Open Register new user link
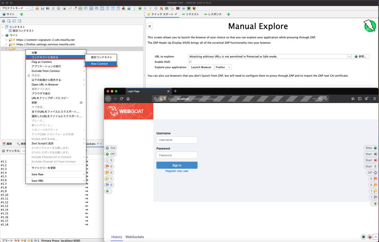This screenshot has width=379, height=242. coord(177,171)
